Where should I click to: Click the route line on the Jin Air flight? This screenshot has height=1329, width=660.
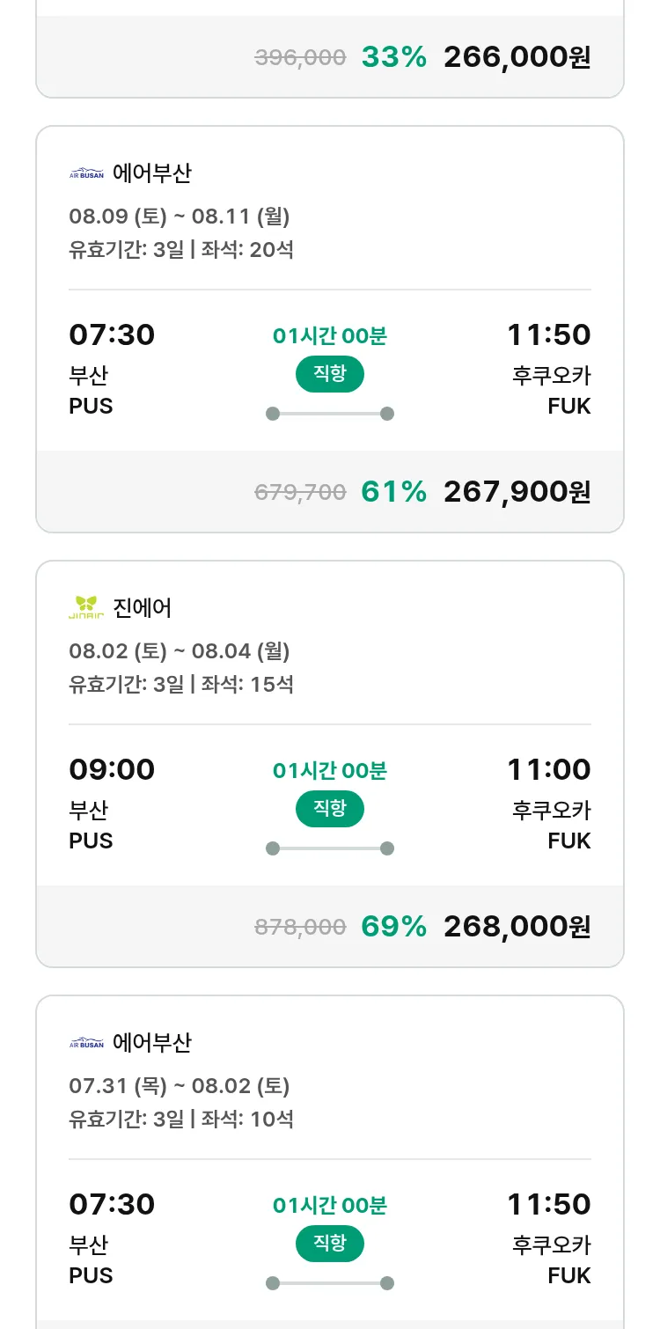coord(330,848)
